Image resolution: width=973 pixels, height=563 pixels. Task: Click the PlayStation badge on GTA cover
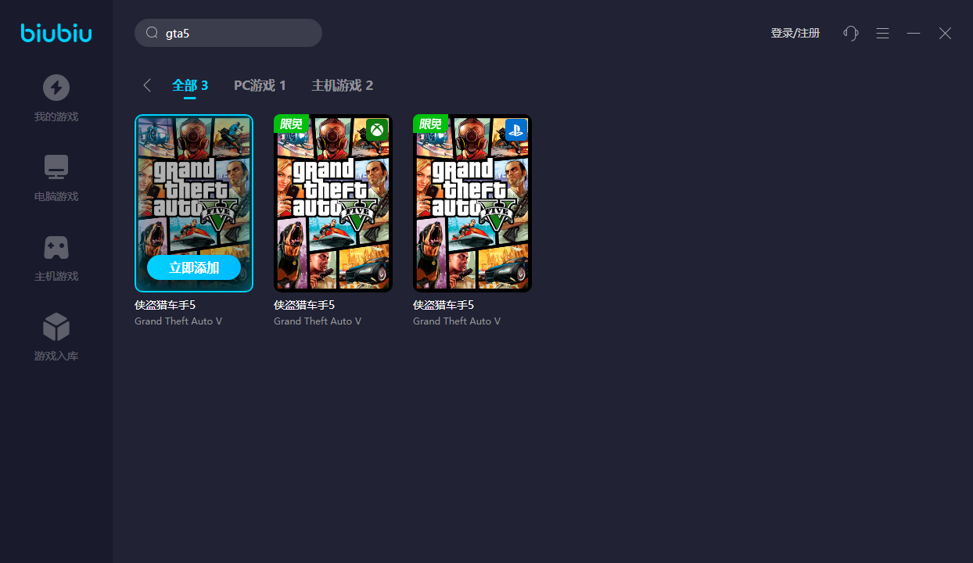516,129
